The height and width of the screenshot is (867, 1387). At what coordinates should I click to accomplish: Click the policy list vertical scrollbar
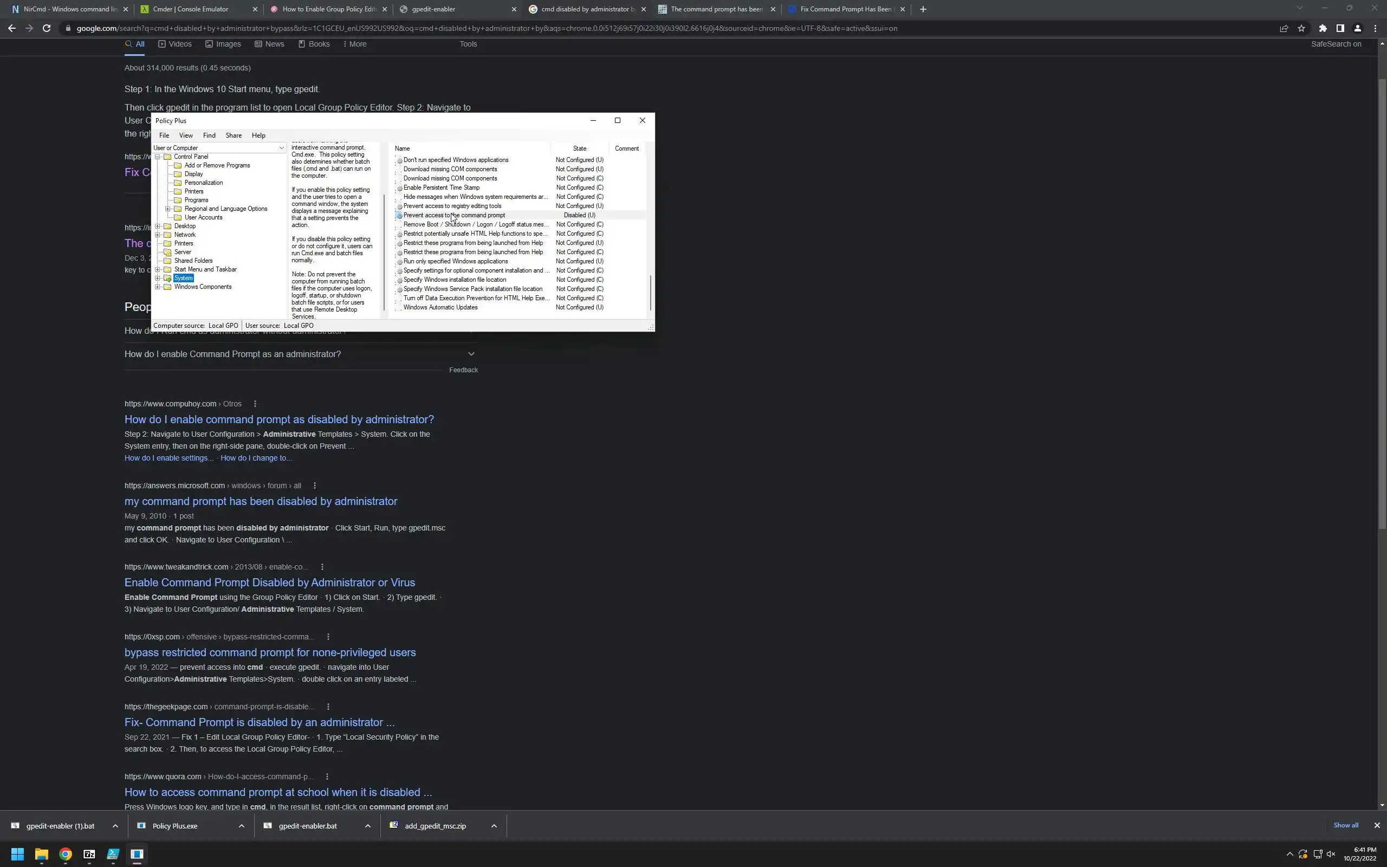pos(650,293)
